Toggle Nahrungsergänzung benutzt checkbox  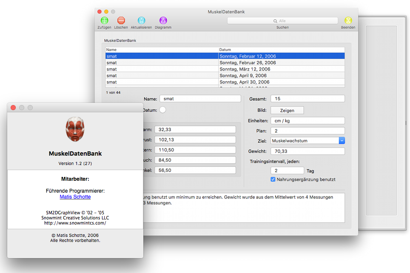(273, 179)
